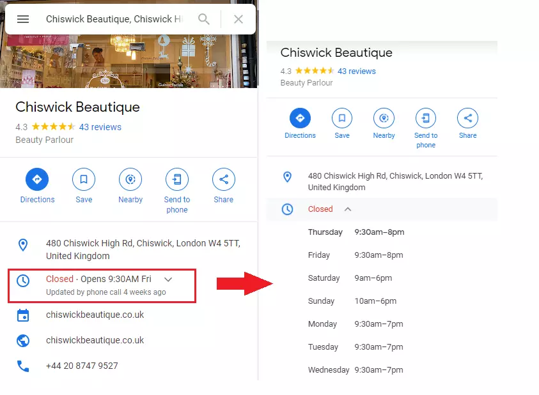This screenshot has width=539, height=395.
Task: Click Send to phone icon in right panel
Action: coord(426,118)
